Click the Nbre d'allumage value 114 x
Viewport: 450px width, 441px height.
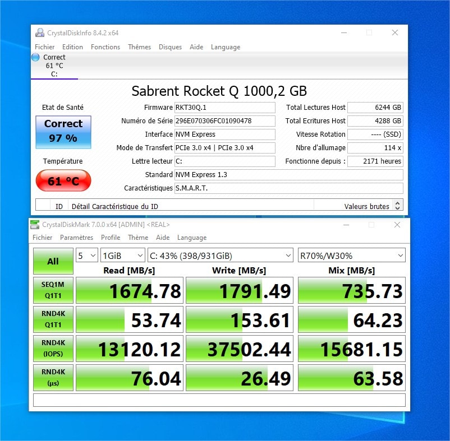pyautogui.click(x=375, y=148)
